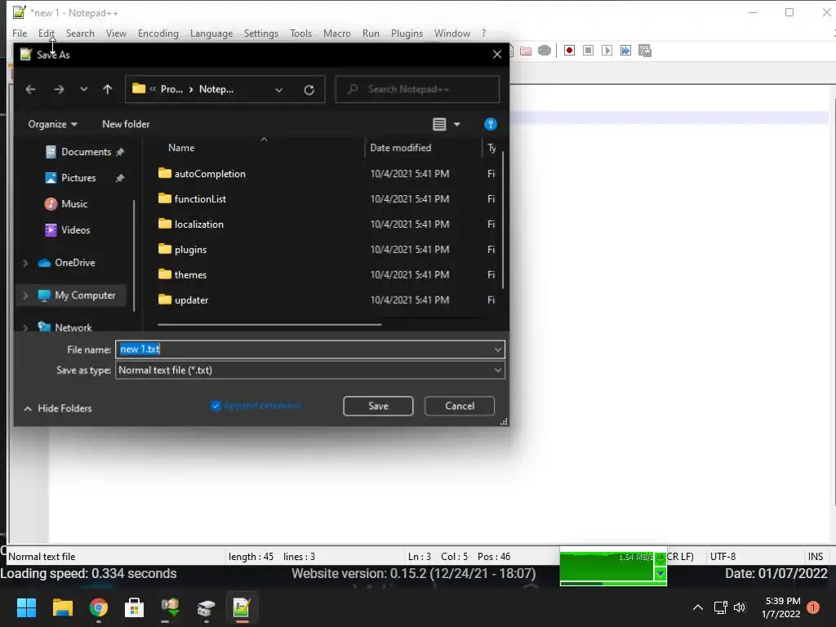
Task: Toggle Append extension checkbox
Action: (216, 407)
